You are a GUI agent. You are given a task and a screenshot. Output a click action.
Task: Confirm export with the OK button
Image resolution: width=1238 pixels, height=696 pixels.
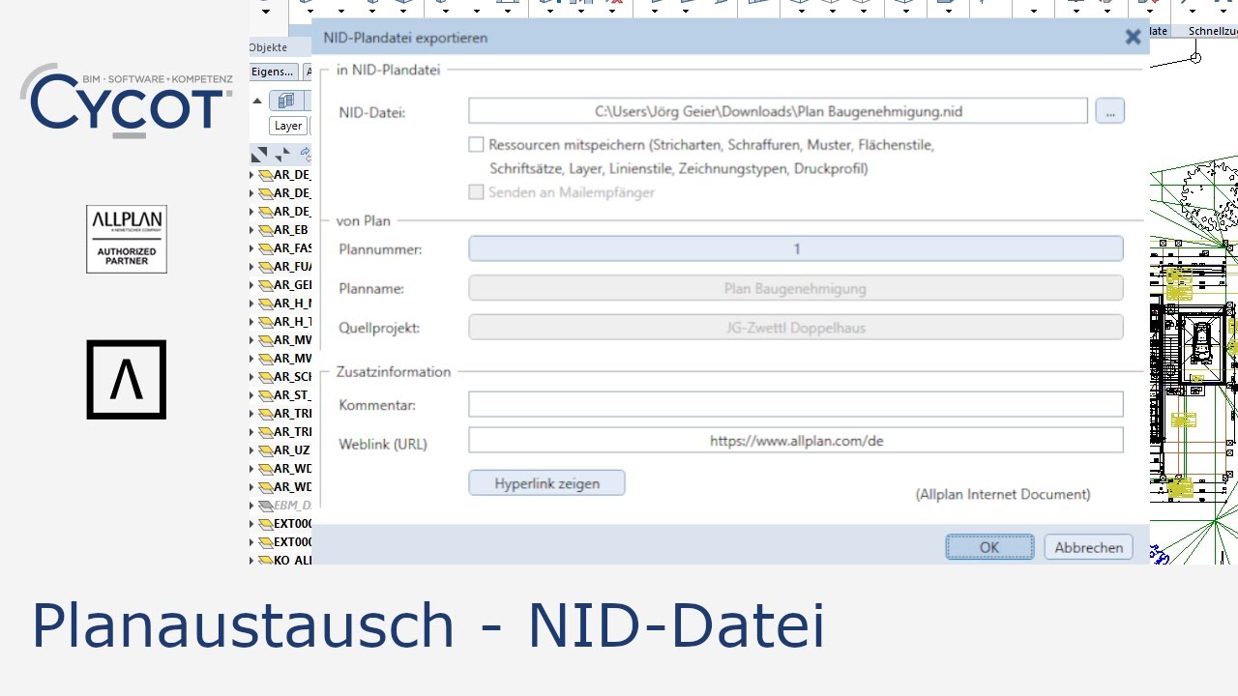point(989,547)
